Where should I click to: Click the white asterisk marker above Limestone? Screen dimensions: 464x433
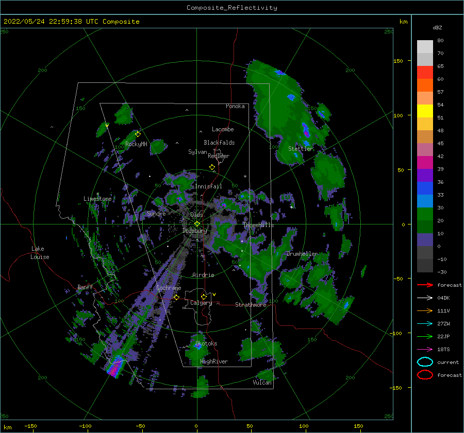(x=97, y=194)
